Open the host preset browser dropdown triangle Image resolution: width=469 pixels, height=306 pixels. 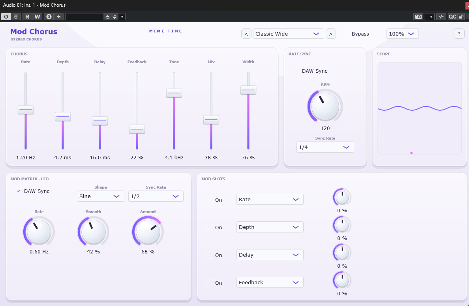click(122, 17)
